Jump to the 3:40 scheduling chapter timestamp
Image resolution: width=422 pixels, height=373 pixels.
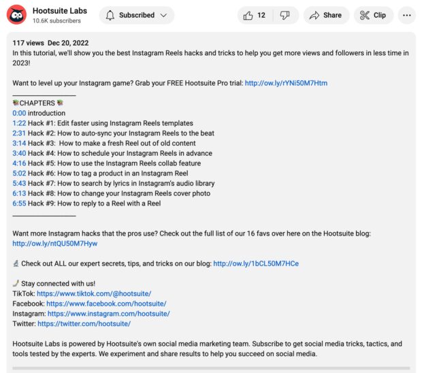pyautogui.click(x=19, y=153)
